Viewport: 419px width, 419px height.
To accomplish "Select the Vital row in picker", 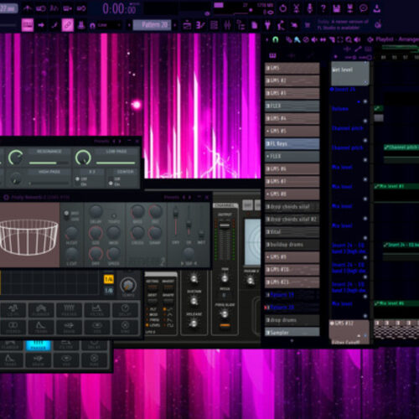I will pos(292,232).
